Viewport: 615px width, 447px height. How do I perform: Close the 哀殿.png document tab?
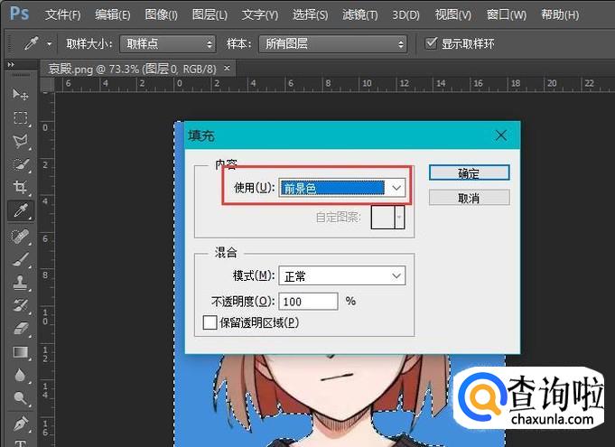click(227, 69)
